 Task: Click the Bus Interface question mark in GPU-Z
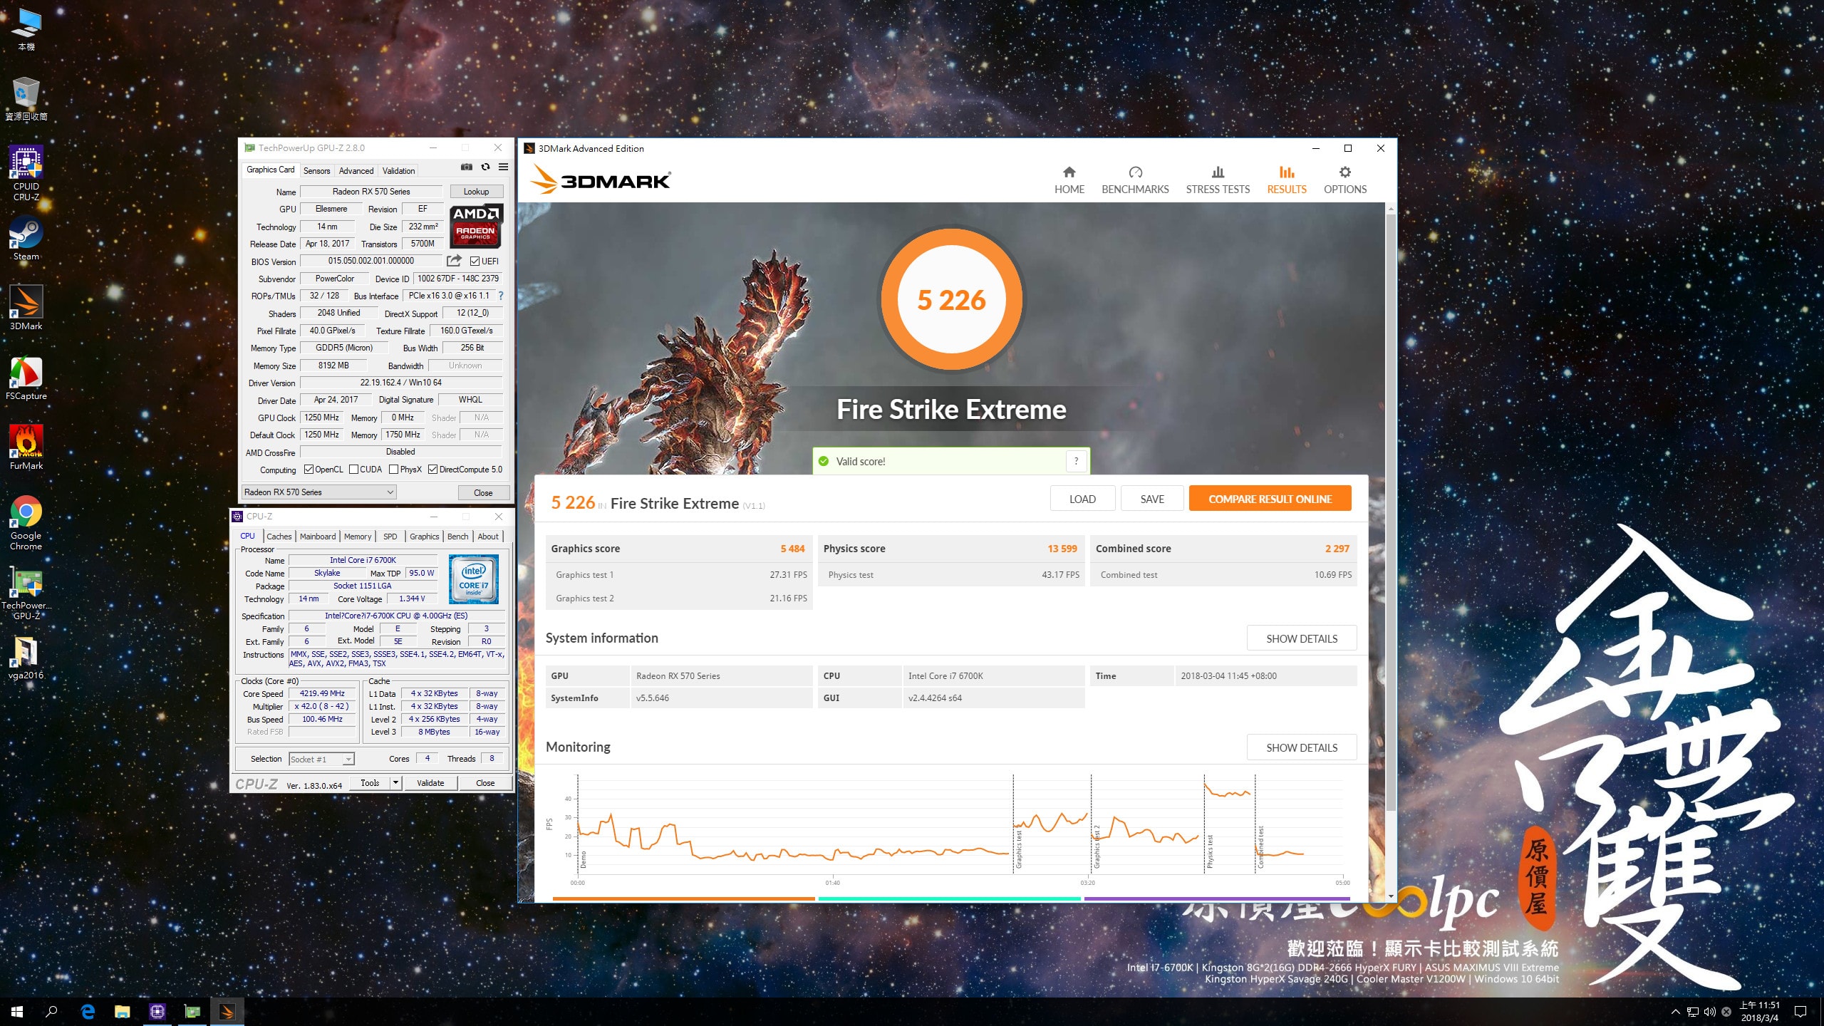click(x=501, y=296)
